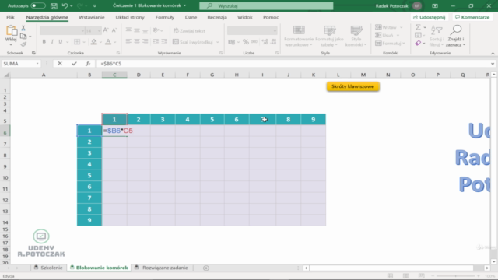This screenshot has width=498, height=280.
Task: Confirm the formula with the checkmark icon
Action: pyautogui.click(x=74, y=64)
